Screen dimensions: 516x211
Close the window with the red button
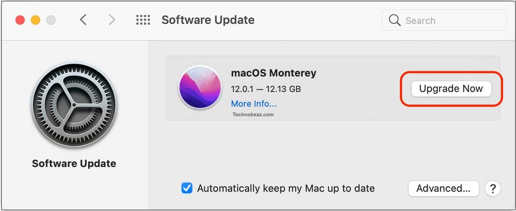point(20,20)
